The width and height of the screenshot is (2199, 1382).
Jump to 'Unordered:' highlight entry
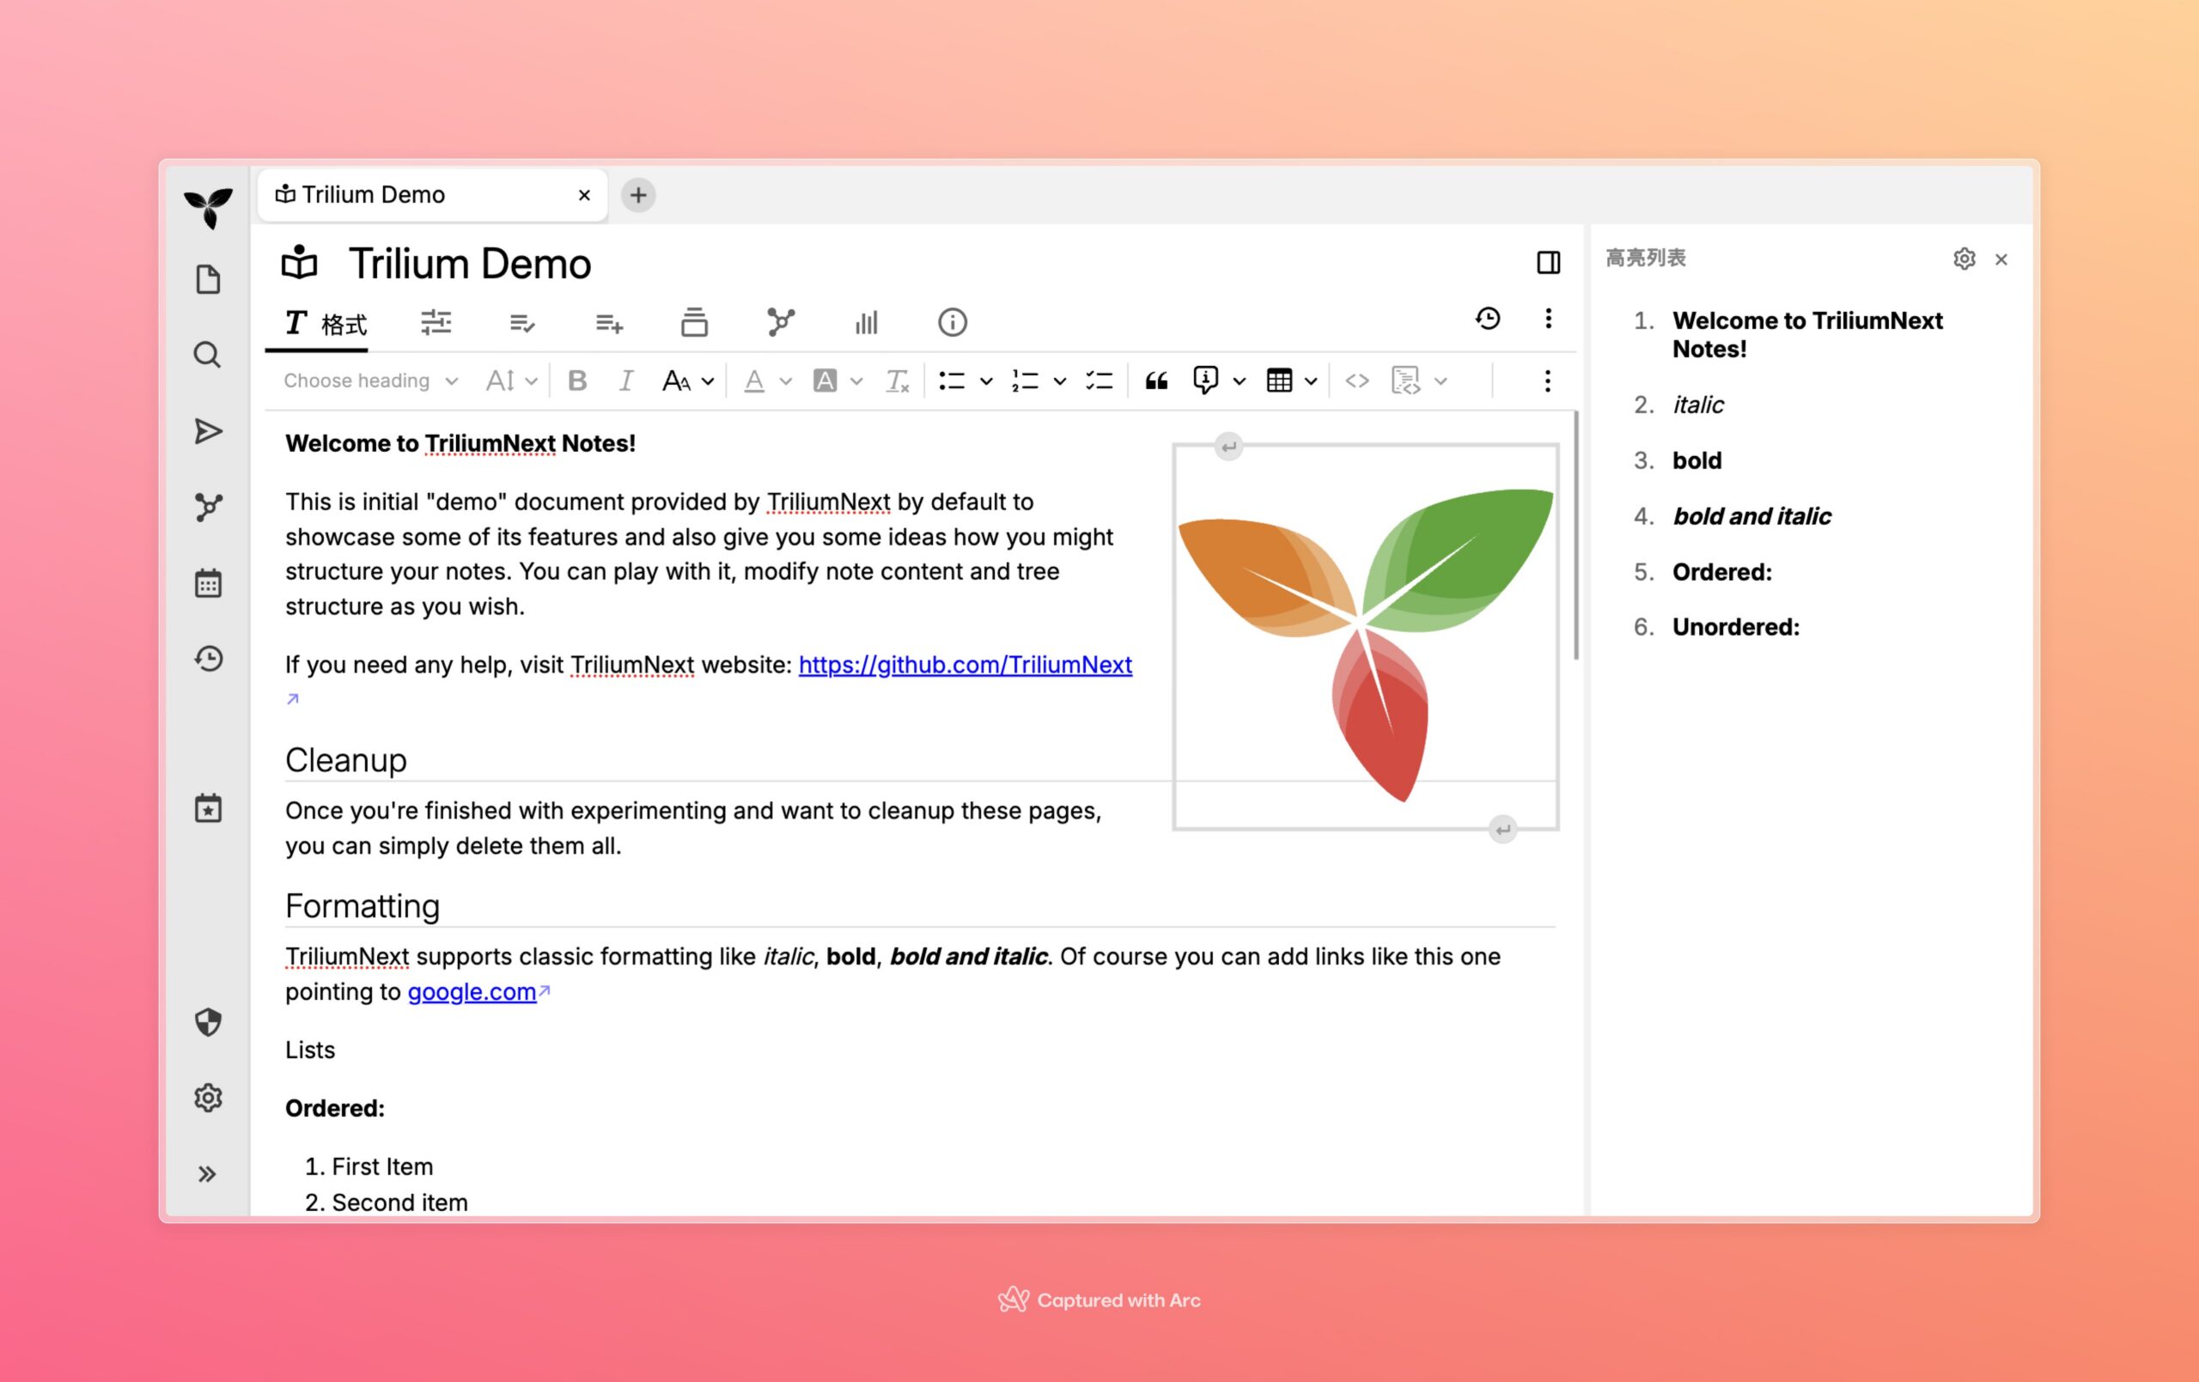click(1736, 628)
